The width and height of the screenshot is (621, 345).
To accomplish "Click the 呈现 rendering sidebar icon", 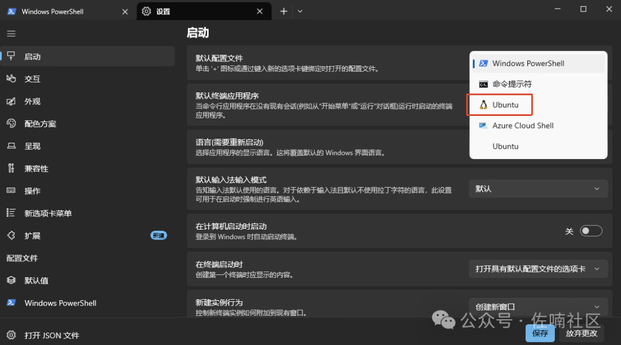I will pos(11,146).
